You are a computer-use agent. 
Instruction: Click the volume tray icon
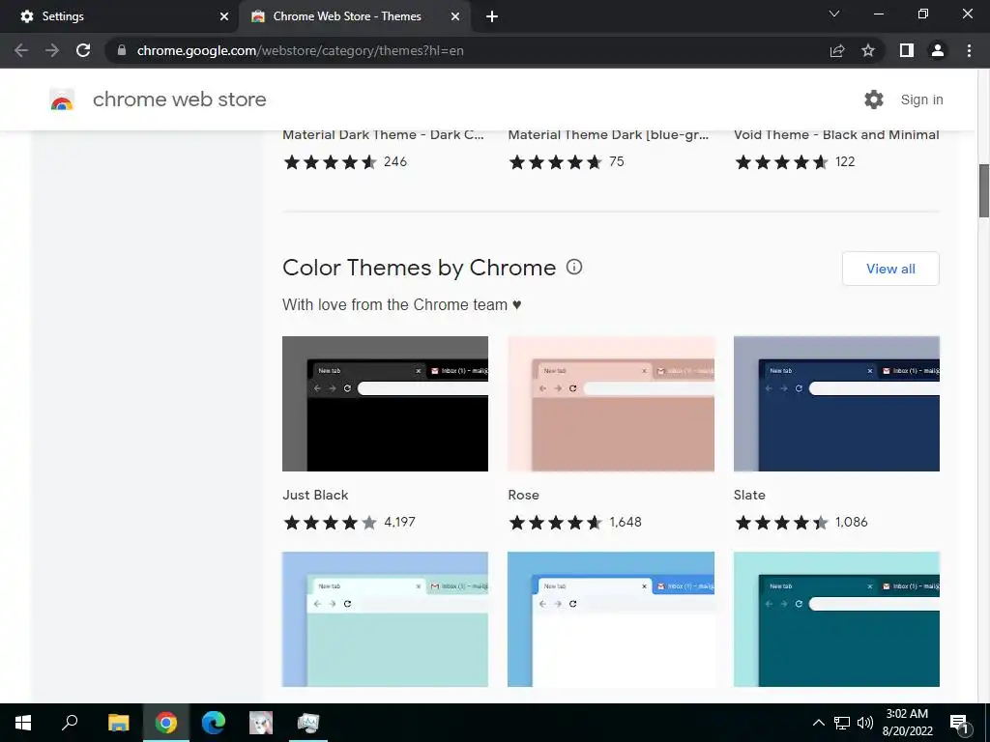865,723
